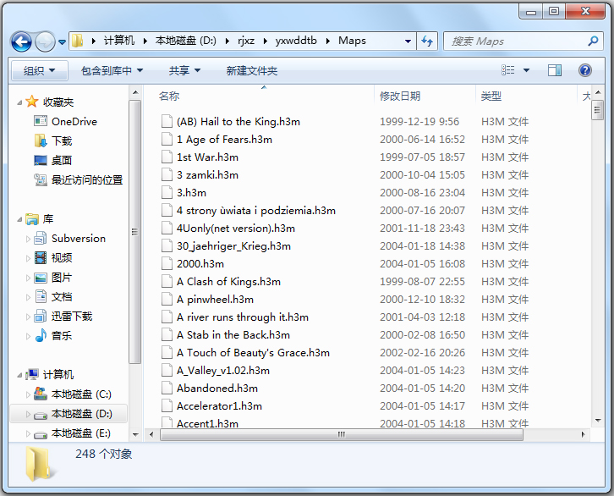Click the search magnifier icon

pyautogui.click(x=593, y=41)
